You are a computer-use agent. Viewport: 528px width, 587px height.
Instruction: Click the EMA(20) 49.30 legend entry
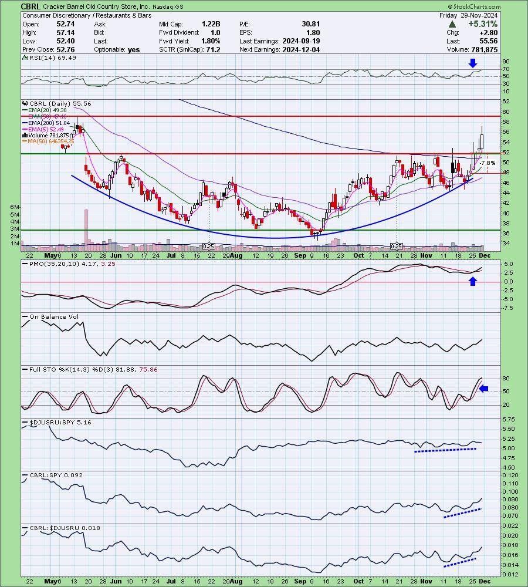(45, 110)
